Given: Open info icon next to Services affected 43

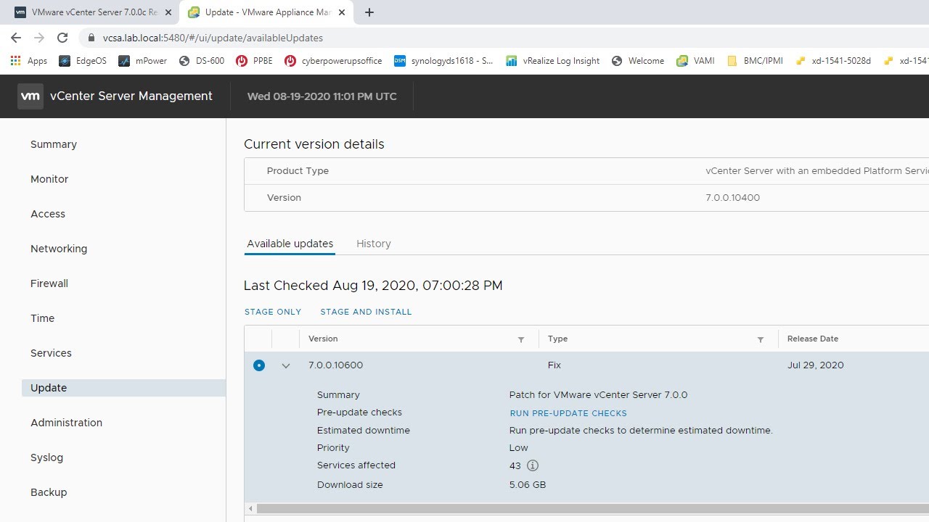Looking at the screenshot, I should click(533, 465).
